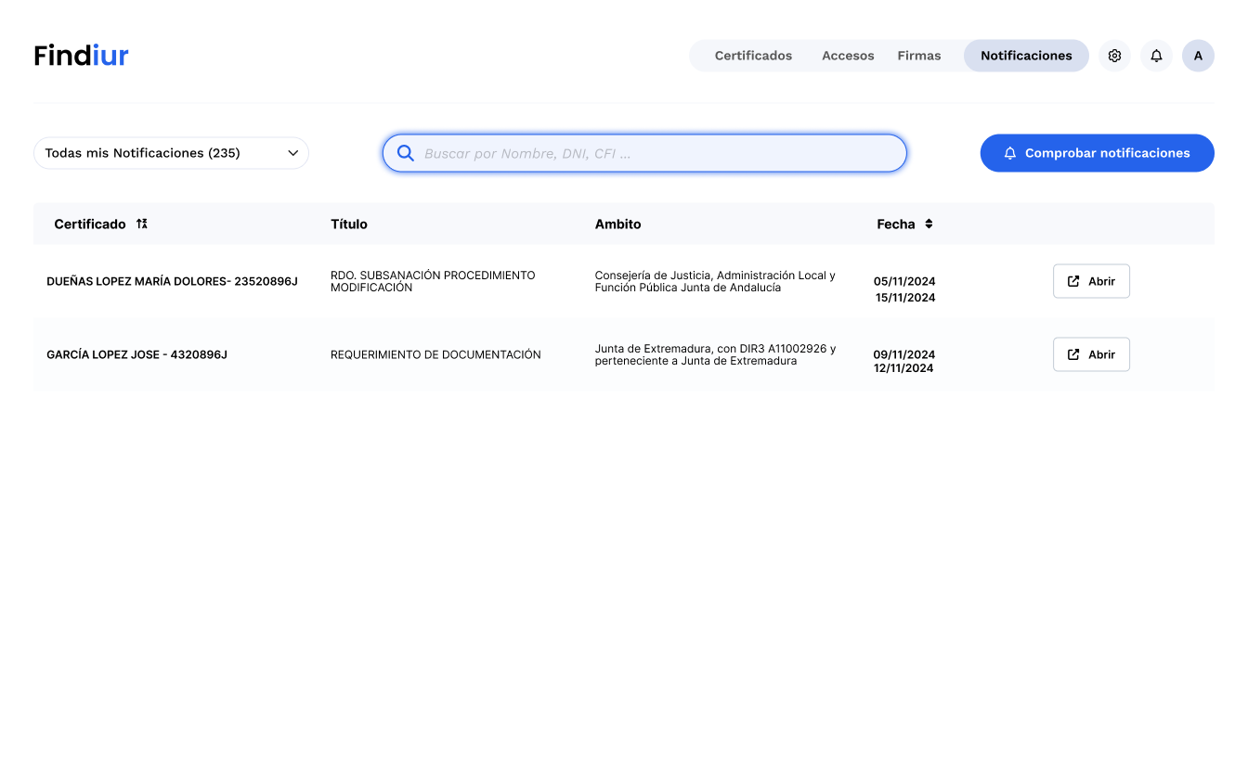
Task: Switch to the Firmas tab
Action: tap(918, 56)
